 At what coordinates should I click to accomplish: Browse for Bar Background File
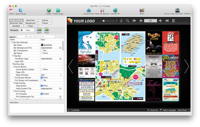click(60, 48)
